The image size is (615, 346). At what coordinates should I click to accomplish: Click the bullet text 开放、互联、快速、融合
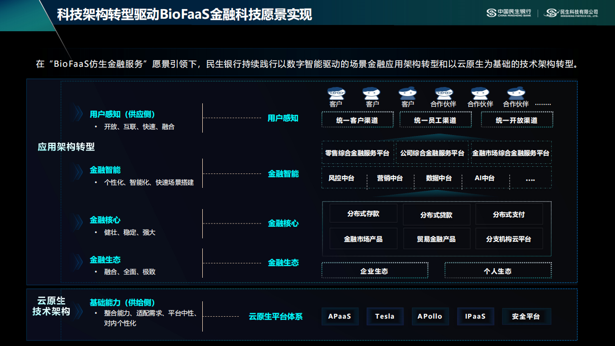point(139,127)
